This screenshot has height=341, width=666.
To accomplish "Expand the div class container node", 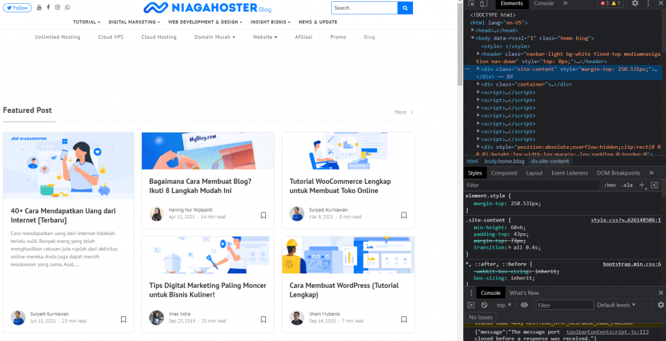I will pos(478,84).
